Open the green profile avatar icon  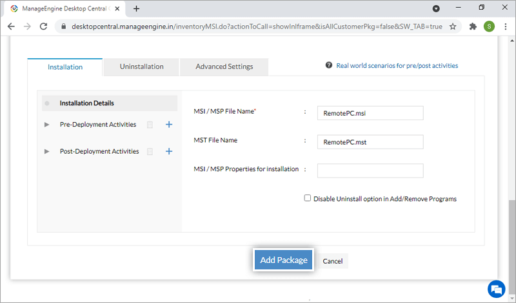[x=489, y=26]
